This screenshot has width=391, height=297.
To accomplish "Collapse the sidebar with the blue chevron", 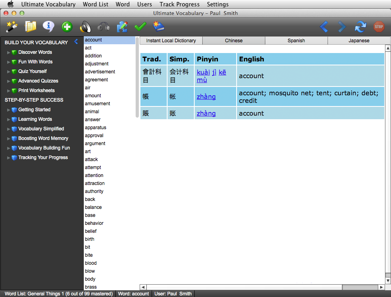I will tap(76, 42).
